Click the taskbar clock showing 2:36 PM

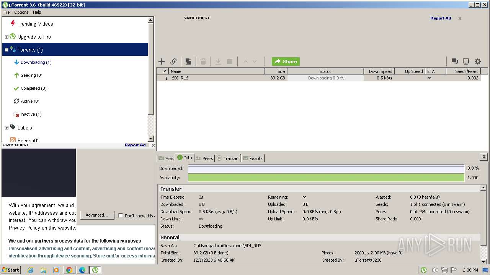coord(470,270)
